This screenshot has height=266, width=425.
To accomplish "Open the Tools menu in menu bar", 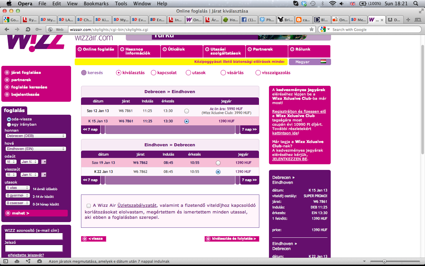I will coord(121,4).
